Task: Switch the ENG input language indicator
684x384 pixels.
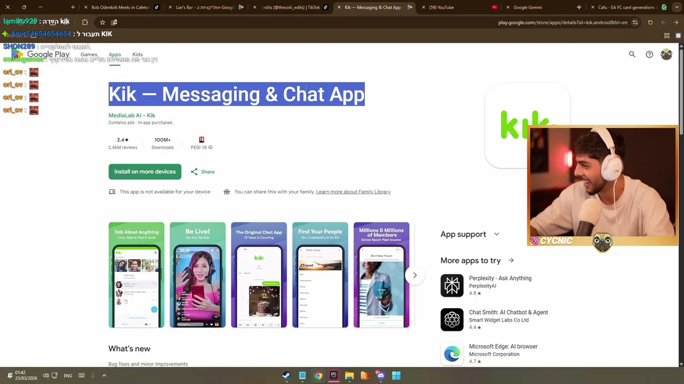Action: click(x=68, y=375)
